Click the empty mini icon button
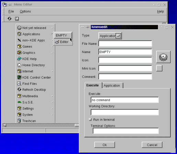 pyautogui.click(x=159, y=68)
